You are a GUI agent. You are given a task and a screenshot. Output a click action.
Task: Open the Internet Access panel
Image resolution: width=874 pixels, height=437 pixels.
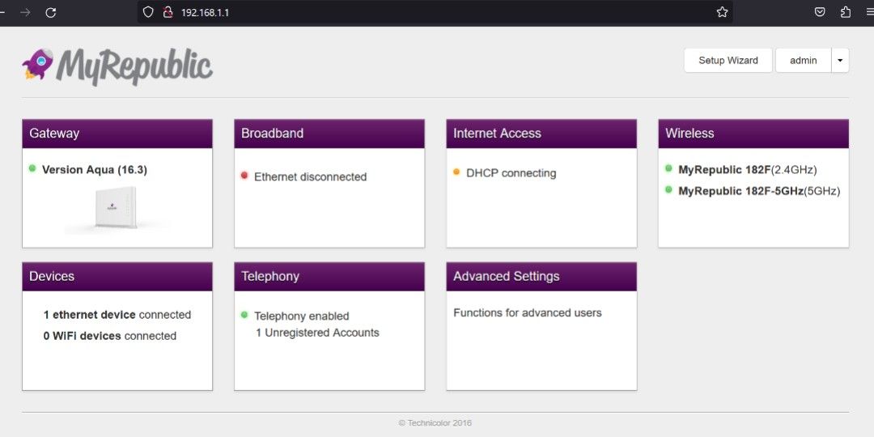pyautogui.click(x=541, y=134)
